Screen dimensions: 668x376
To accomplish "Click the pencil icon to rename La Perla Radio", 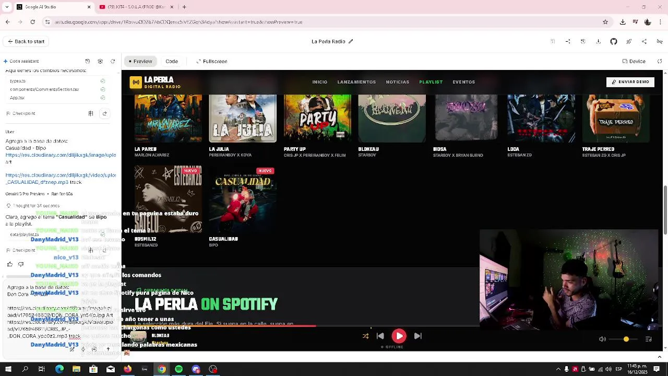I will [351, 41].
